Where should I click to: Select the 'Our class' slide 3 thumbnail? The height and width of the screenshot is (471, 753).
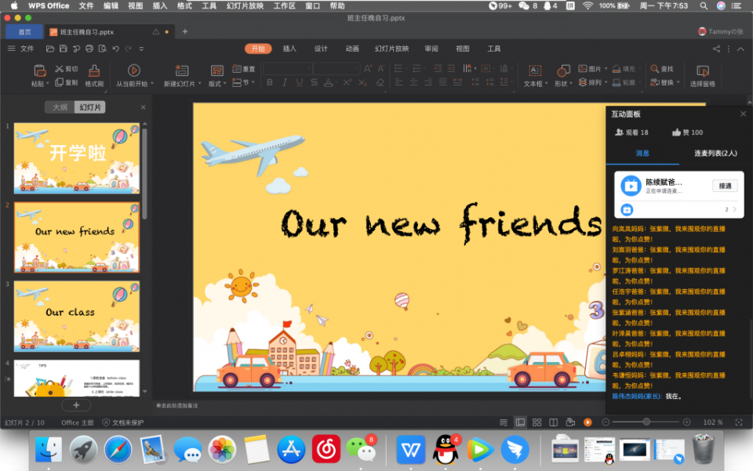pos(76,317)
